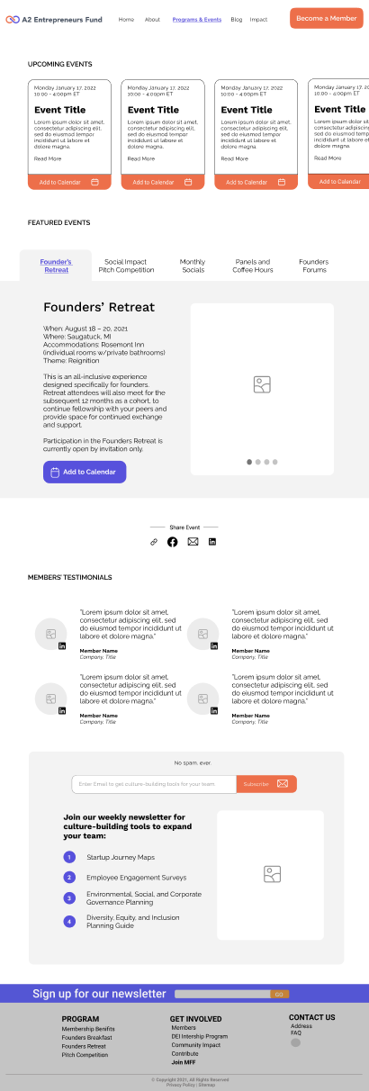
Task: Switch to Panels and Coffee Hours tab
Action: click(253, 266)
